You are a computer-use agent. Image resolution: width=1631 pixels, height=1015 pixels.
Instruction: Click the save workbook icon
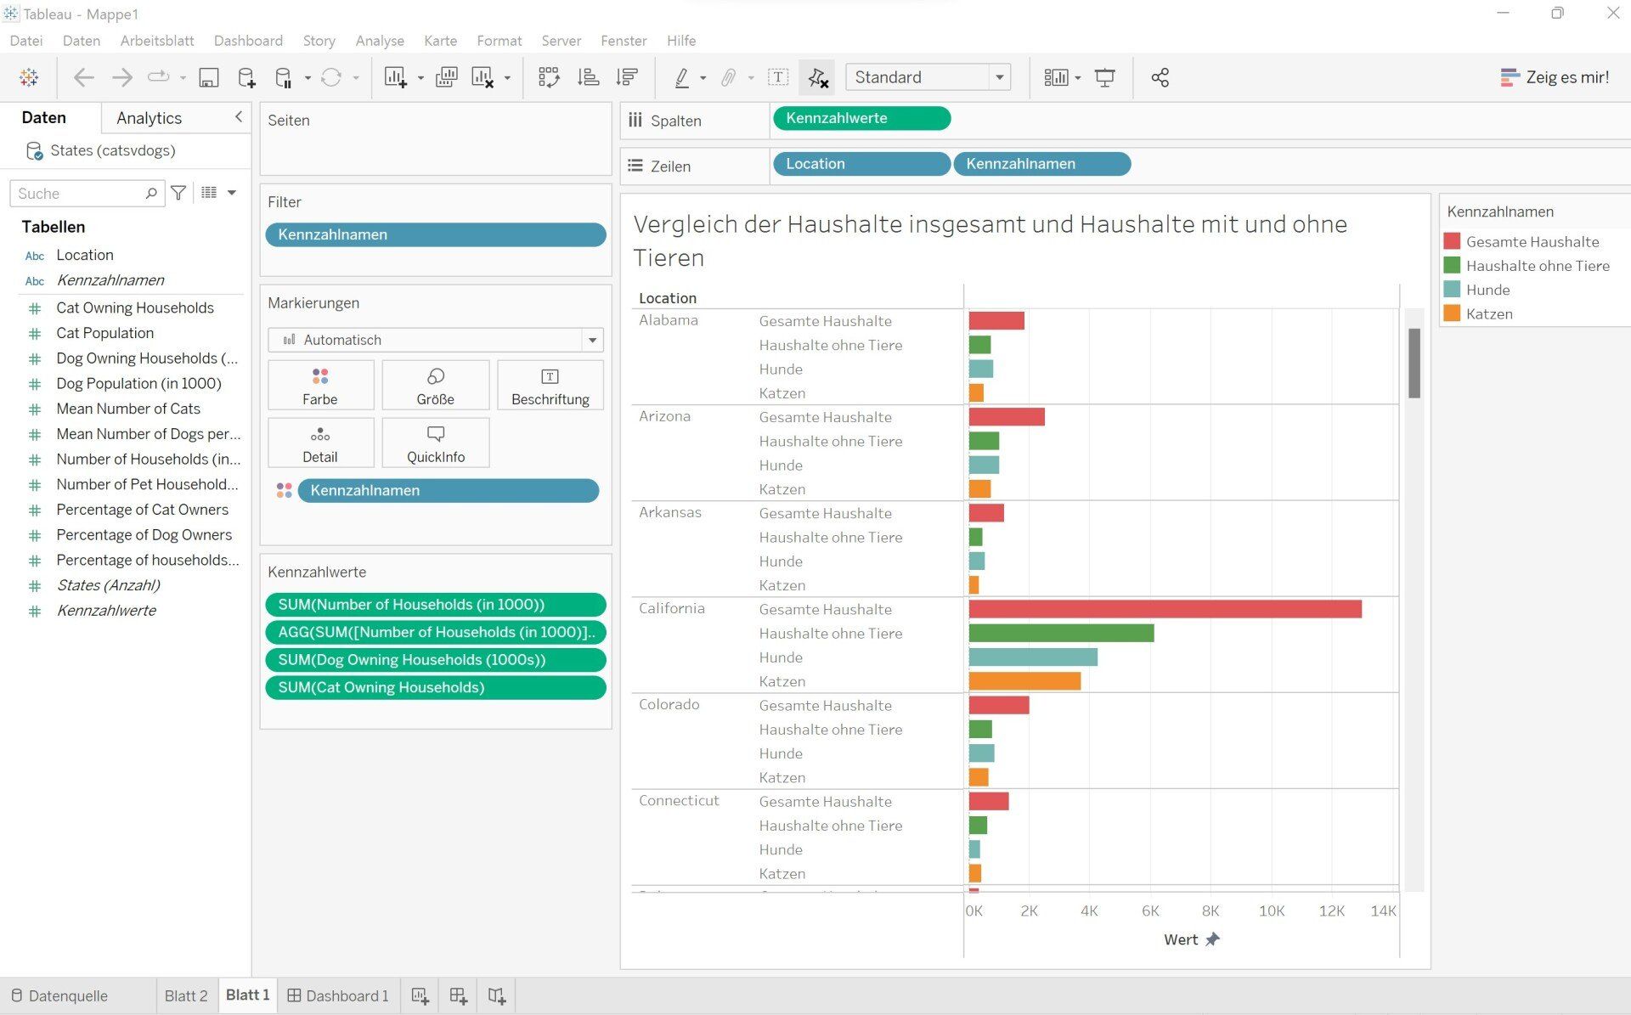208,77
